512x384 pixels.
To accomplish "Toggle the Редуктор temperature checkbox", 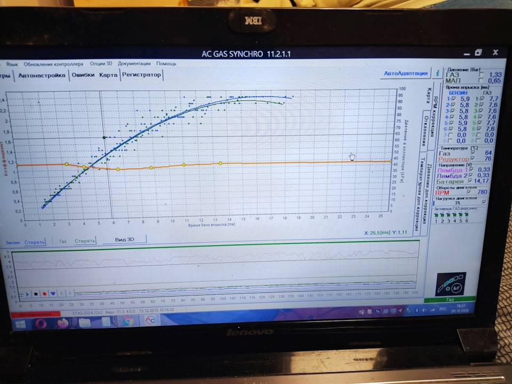I will pyautogui.click(x=473, y=158).
